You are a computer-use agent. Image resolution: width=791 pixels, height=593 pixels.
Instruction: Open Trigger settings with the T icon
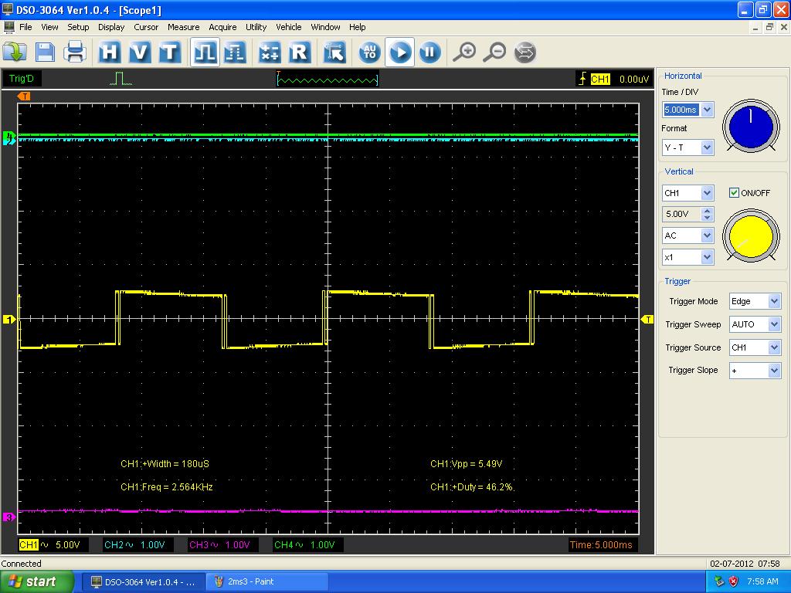click(x=169, y=53)
